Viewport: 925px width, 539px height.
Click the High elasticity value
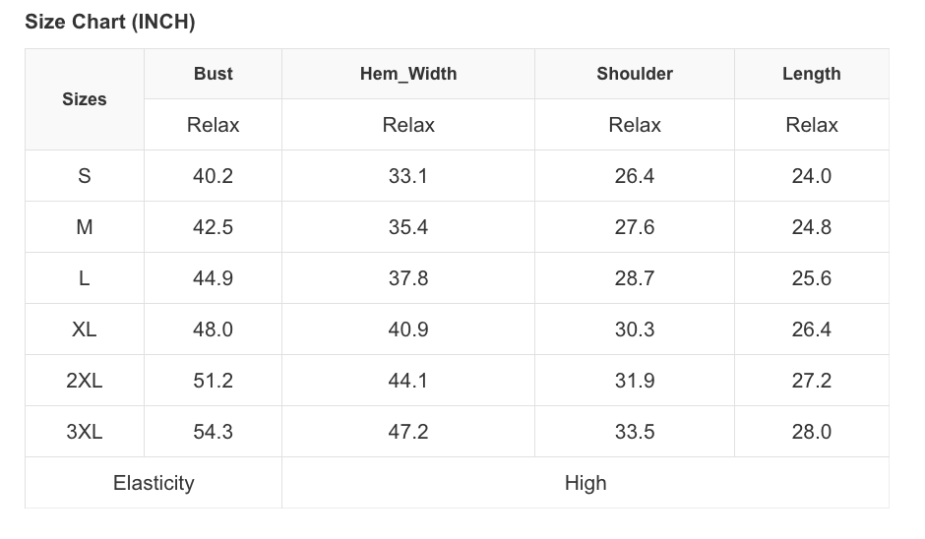tap(586, 483)
